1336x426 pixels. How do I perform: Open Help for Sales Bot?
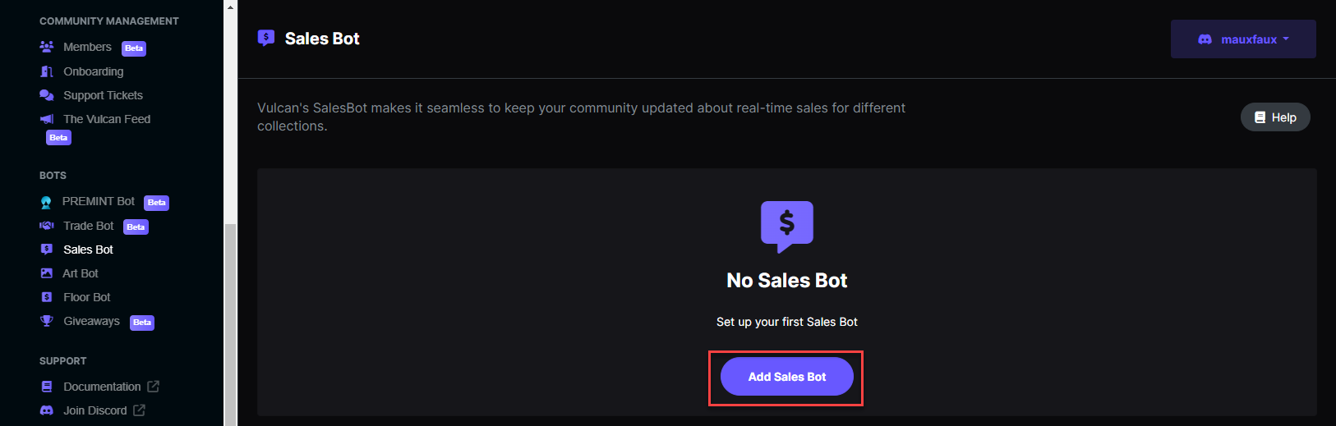click(x=1275, y=117)
